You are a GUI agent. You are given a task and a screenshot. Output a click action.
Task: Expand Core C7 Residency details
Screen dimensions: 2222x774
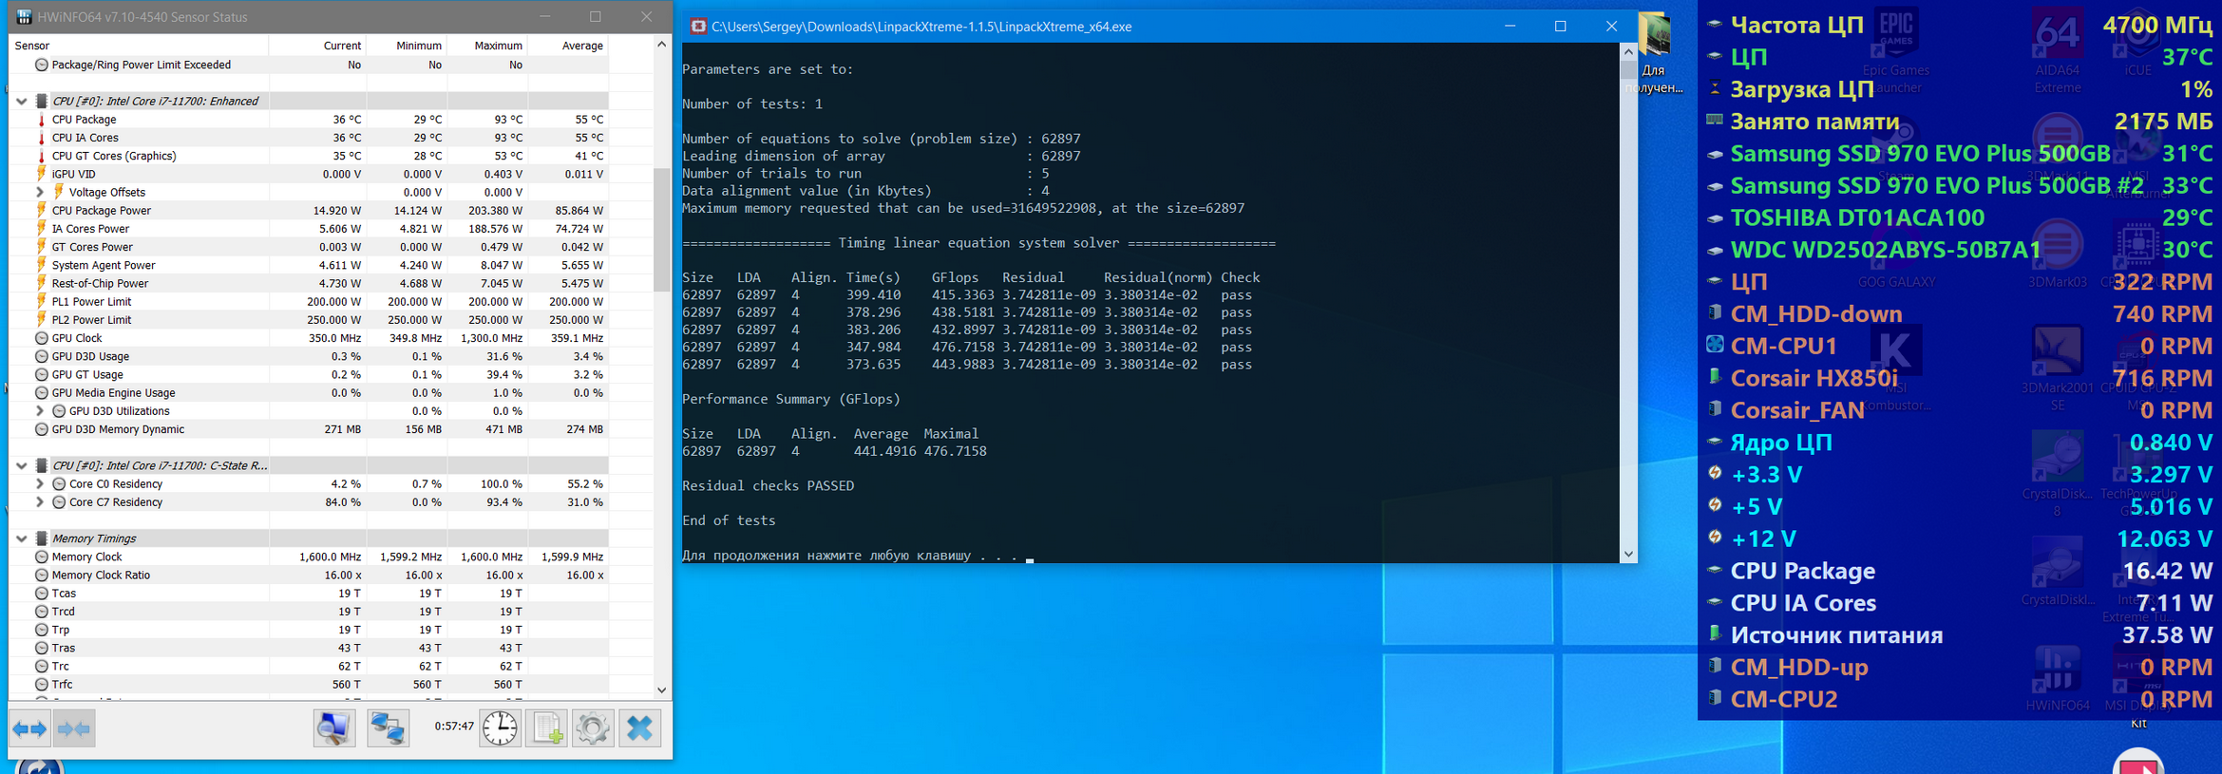(40, 502)
